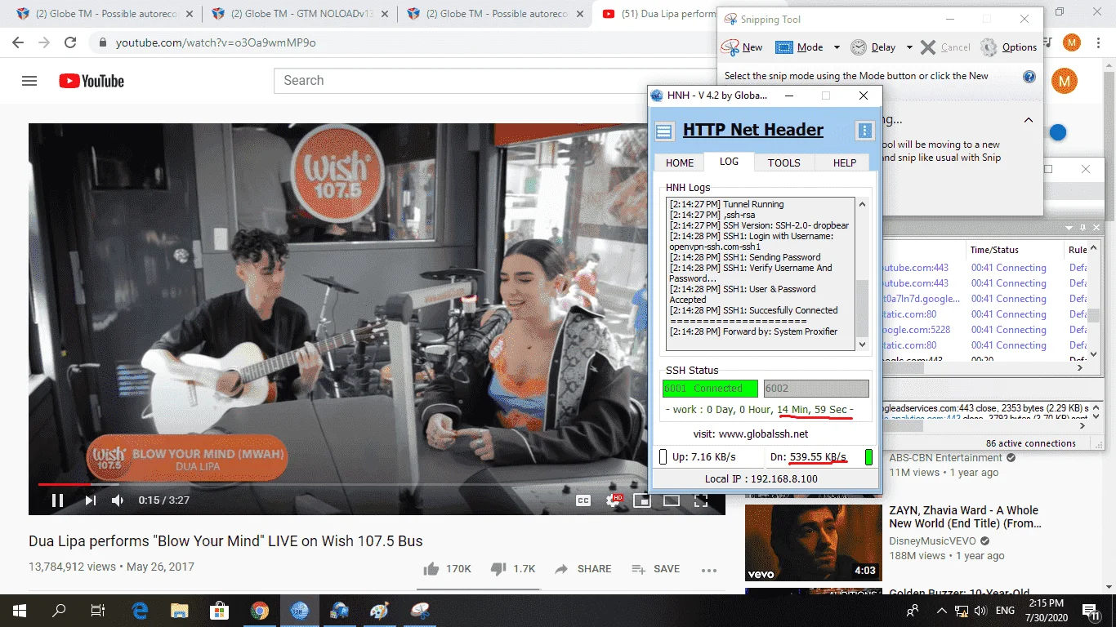Open Snipping Tool help question icon
Screen dimensions: 1116x627
point(1029,77)
